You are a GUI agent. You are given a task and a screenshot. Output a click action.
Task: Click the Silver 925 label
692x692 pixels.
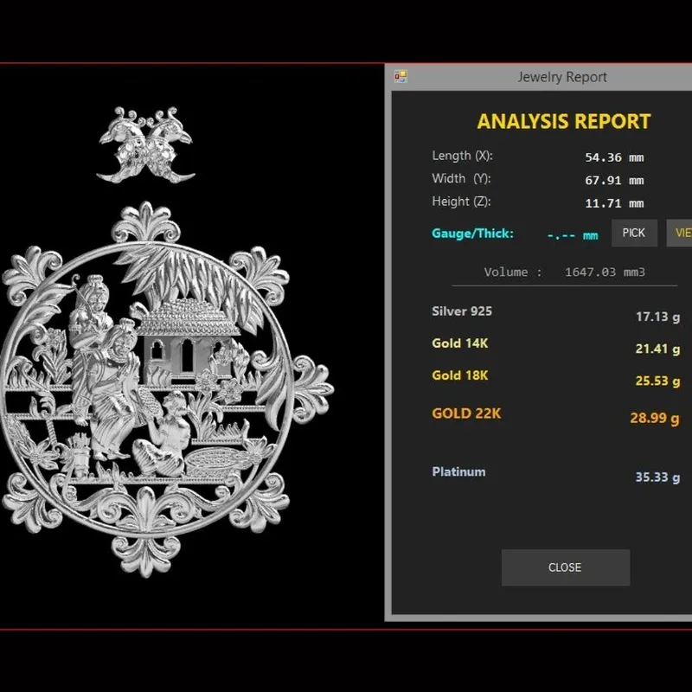462,311
